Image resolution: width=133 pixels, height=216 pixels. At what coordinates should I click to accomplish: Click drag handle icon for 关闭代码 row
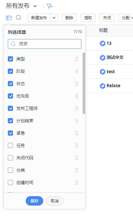click(x=77, y=158)
